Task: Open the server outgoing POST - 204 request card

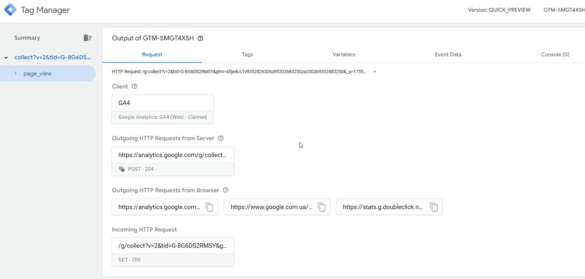Action: (172, 161)
